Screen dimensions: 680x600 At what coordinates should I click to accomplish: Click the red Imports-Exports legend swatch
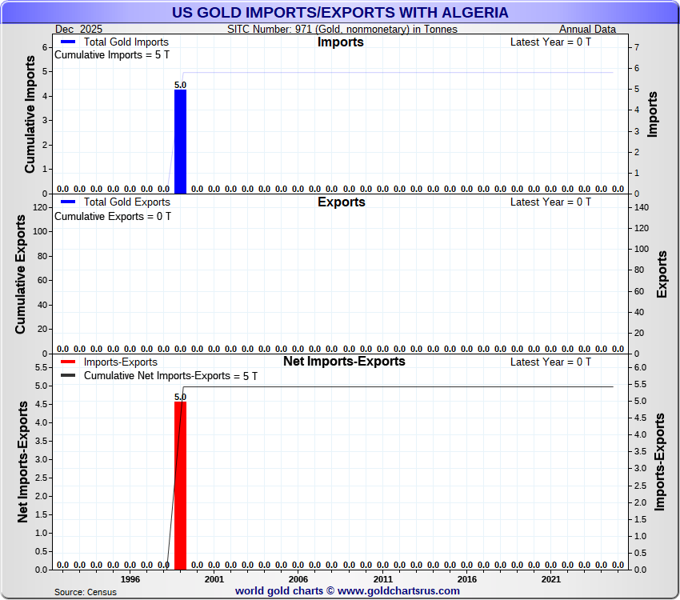click(69, 362)
